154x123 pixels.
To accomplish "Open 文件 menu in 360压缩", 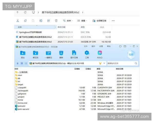I will (85, 46).
